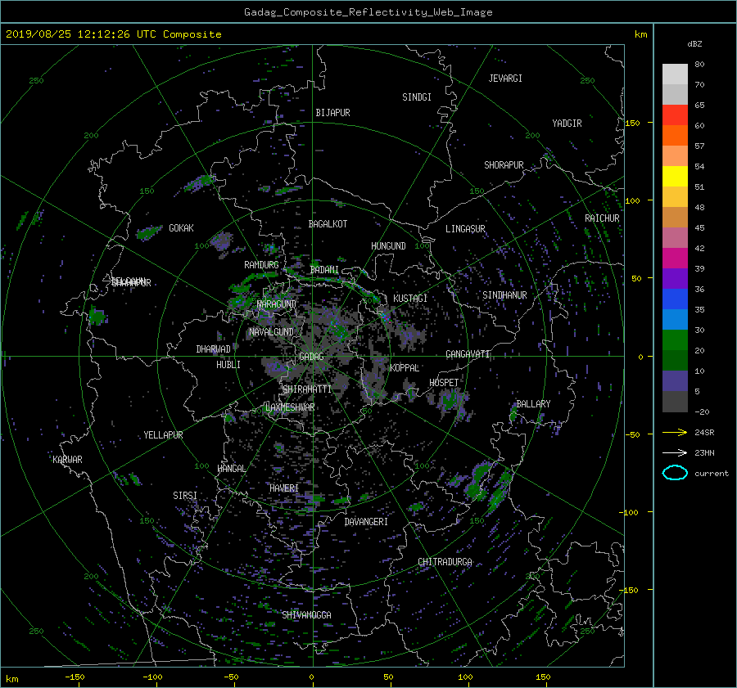Click the HUNGUND label
Viewport: 737px width, 688px height.
[x=388, y=246]
